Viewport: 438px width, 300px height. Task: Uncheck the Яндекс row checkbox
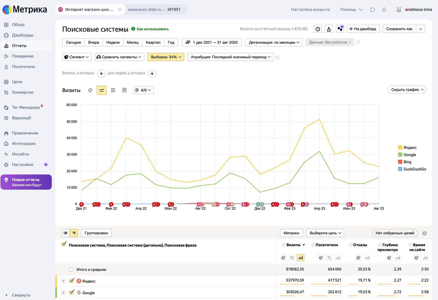[x=71, y=281]
